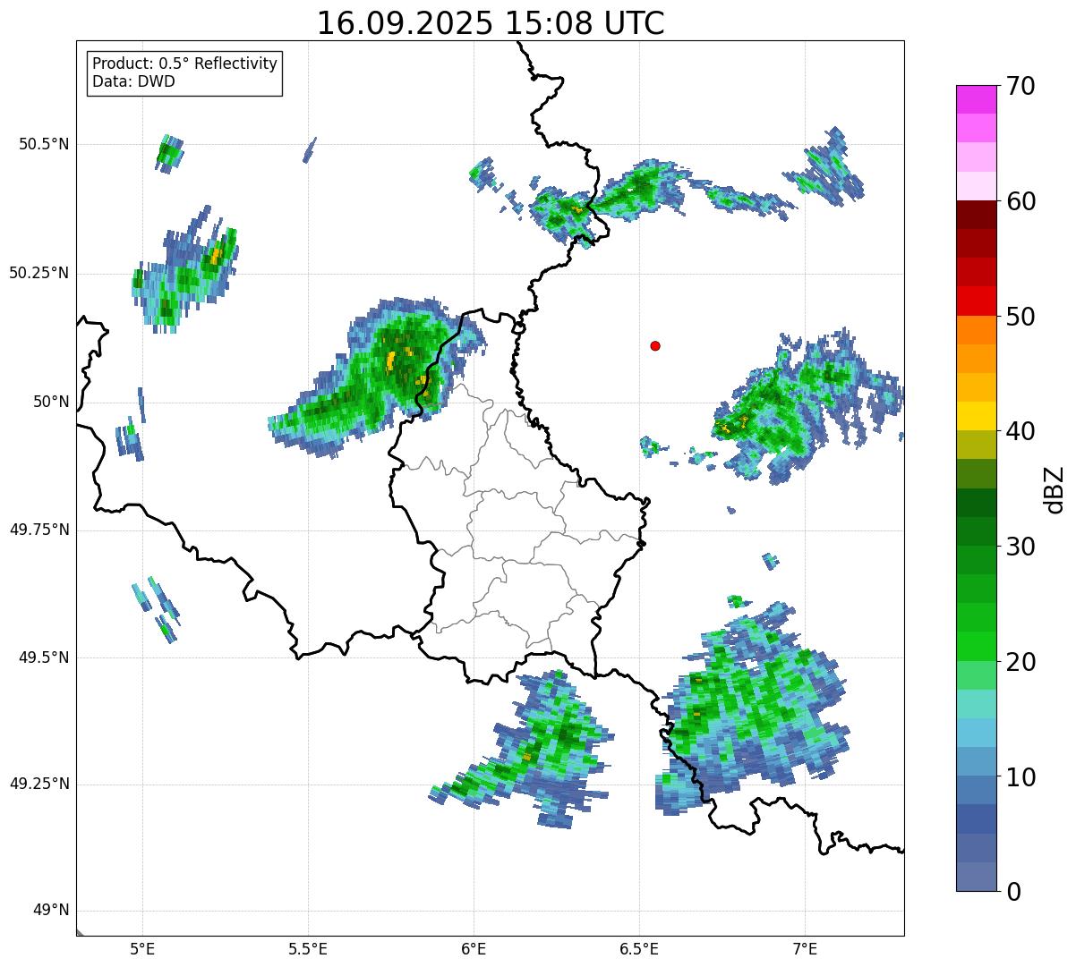Click the 60 label on colorbar
This screenshot has height=967, width=1076.
pos(1020,201)
